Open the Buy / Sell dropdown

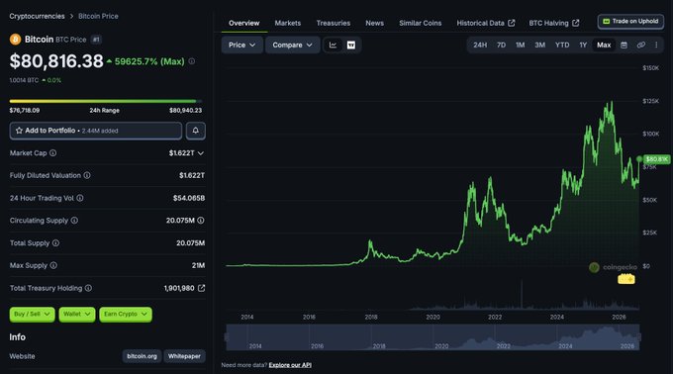coord(33,314)
